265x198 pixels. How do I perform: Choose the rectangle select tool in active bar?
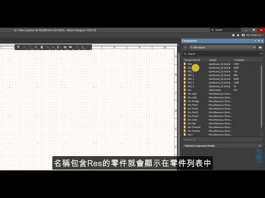pos(30,47)
